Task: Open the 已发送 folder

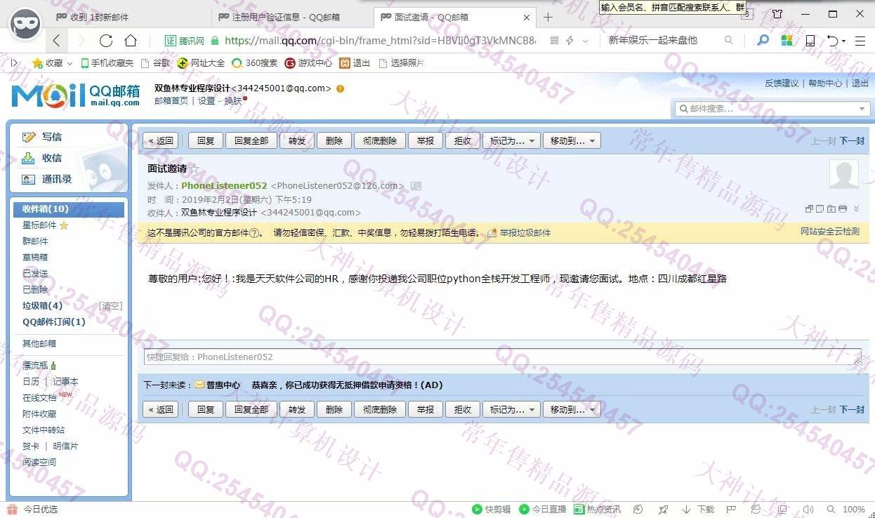Action: [35, 273]
